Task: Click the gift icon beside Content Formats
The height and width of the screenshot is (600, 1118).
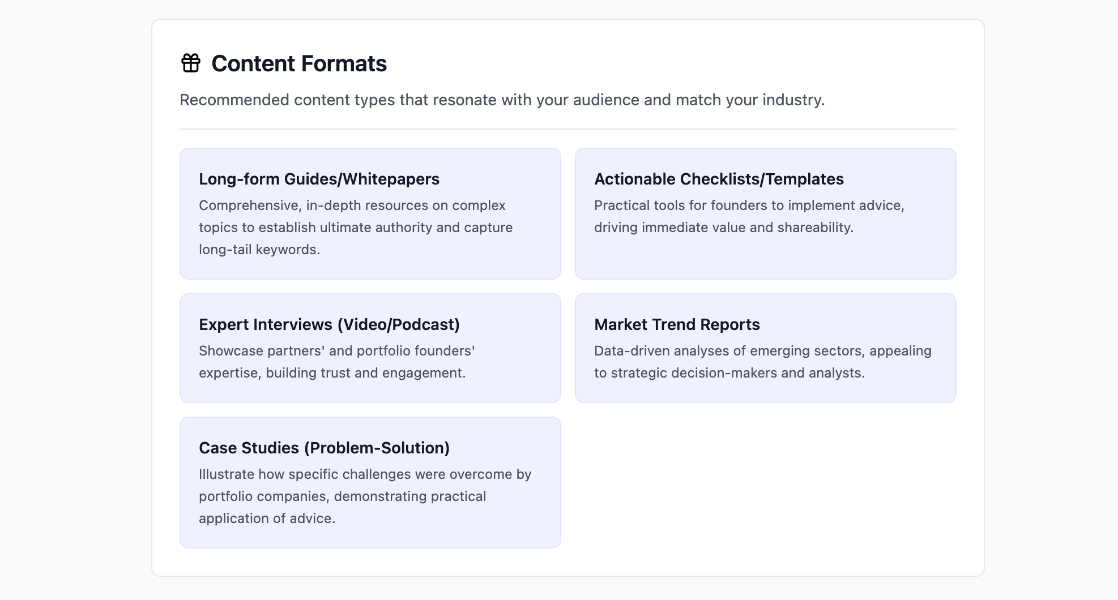Action: [x=191, y=63]
